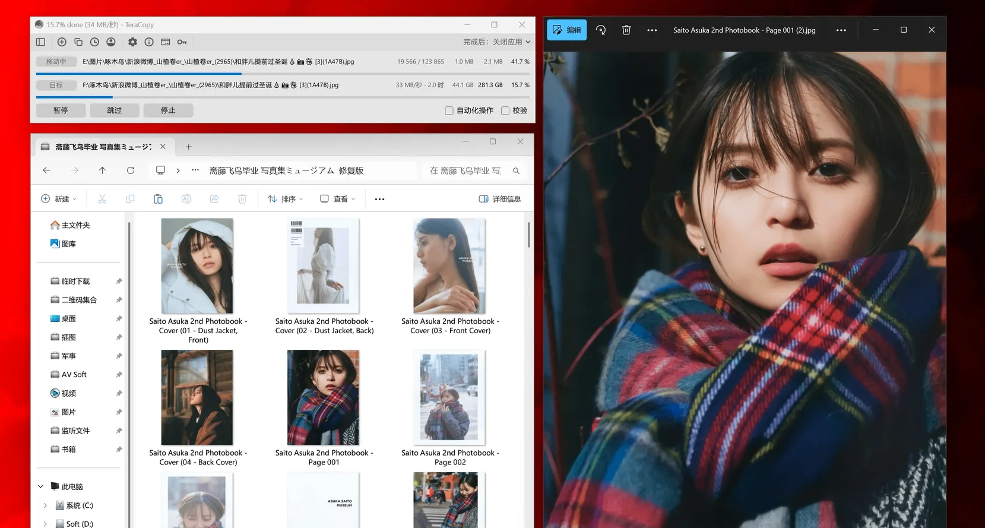985x528 pixels.
Task: Open the 查看 view dropdown
Action: click(x=338, y=199)
